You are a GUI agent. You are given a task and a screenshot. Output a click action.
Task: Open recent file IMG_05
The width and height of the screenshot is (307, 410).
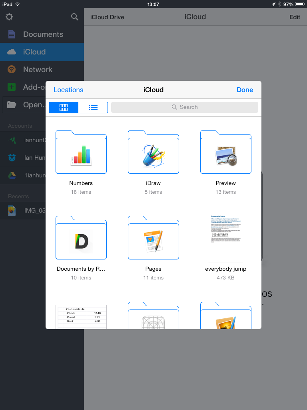pyautogui.click(x=23, y=211)
